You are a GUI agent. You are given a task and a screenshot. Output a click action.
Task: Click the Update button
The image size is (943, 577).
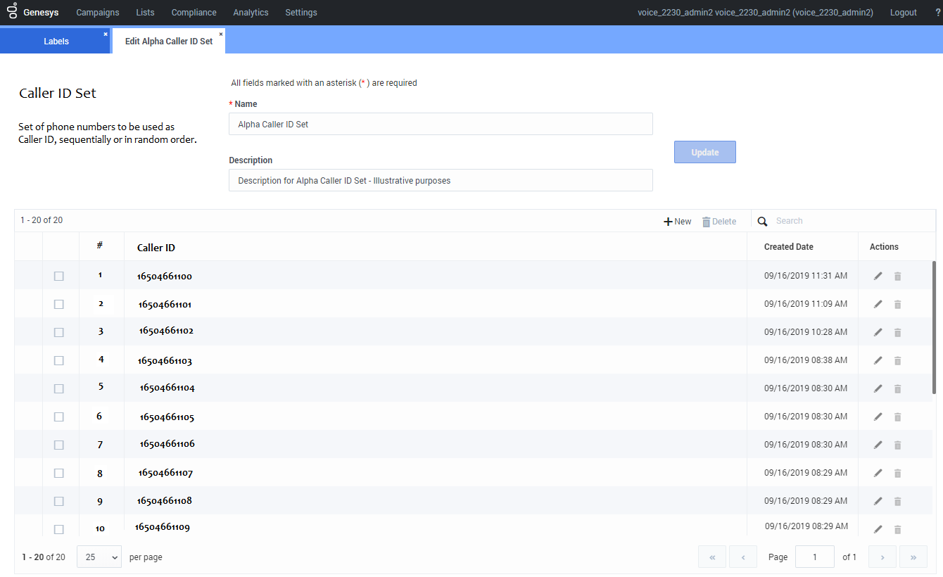tap(704, 152)
